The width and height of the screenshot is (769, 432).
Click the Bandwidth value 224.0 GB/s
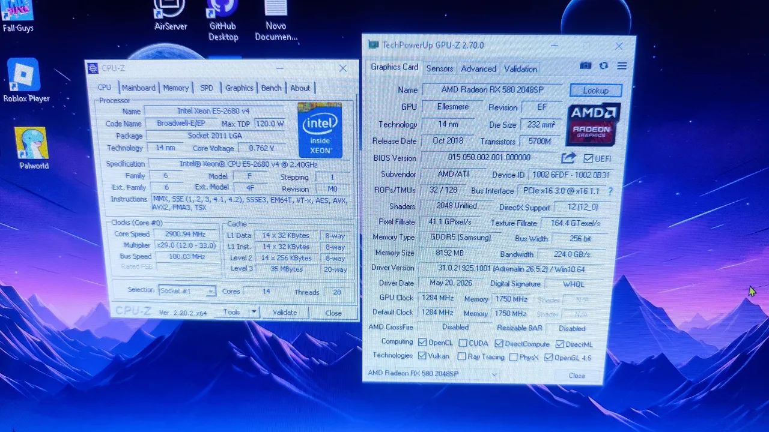click(x=573, y=254)
